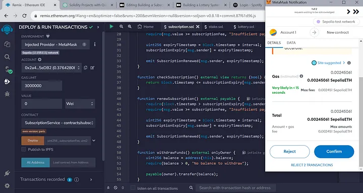Screen dimensions: 363x193
Task: Clear the terminal console icon
Action: 115,187
